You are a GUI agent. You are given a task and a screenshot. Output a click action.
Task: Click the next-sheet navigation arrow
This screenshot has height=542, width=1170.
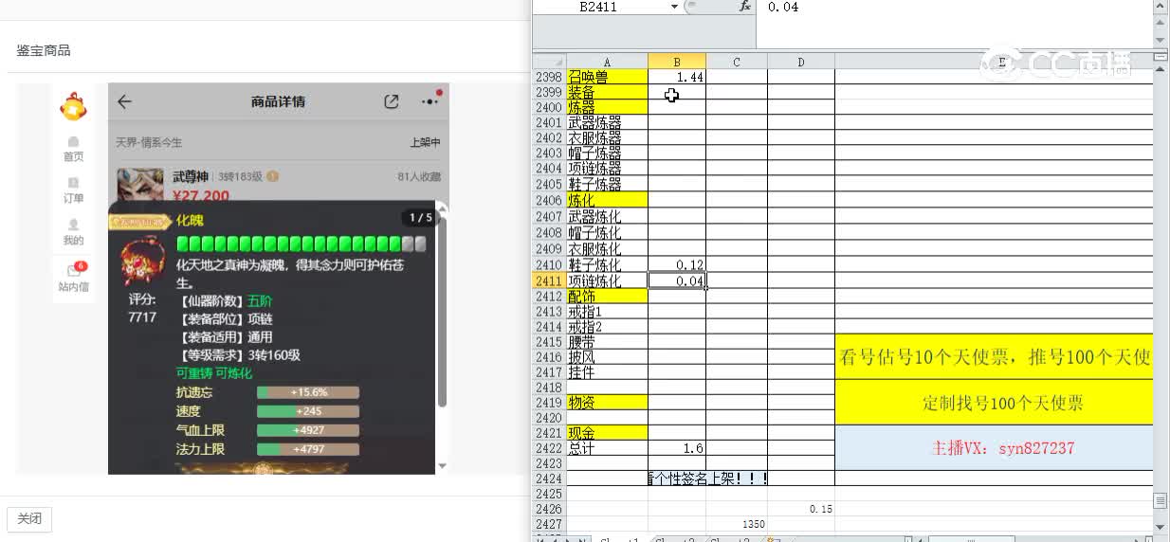(566, 539)
